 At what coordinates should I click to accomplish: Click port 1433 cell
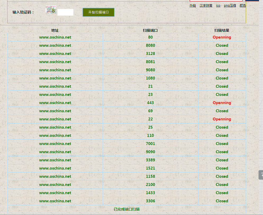pos(150,193)
